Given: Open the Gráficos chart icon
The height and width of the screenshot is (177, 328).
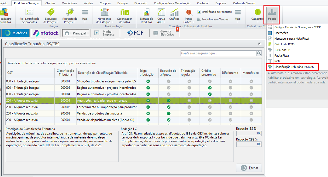Looking at the screenshot, I should 174,12.
